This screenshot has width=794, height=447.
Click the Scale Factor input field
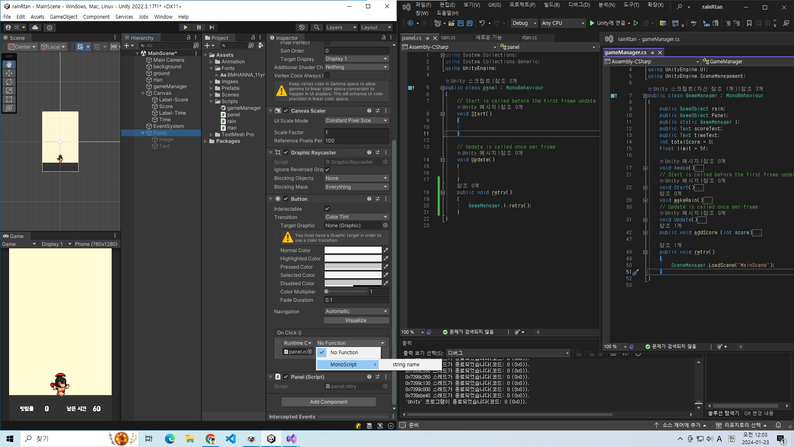click(356, 132)
